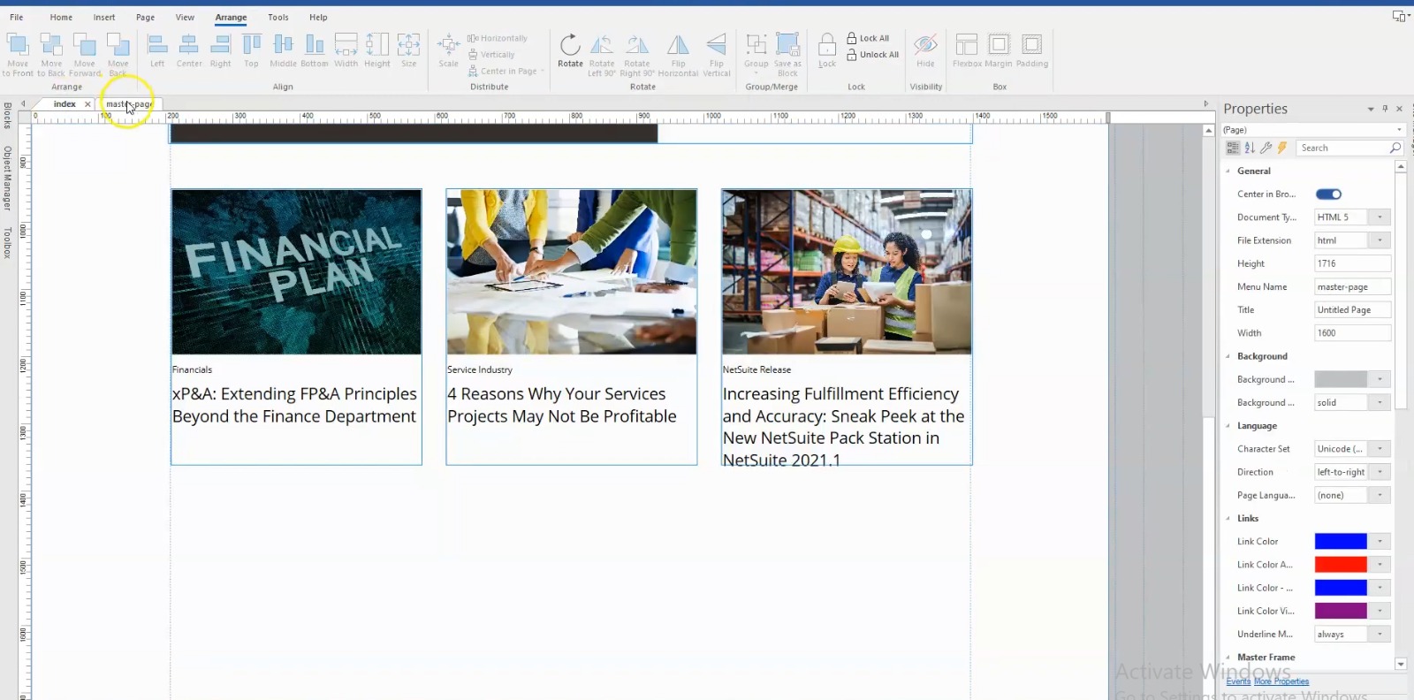1414x700 pixels.
Task: Open Direction dropdown
Action: 1380,472
